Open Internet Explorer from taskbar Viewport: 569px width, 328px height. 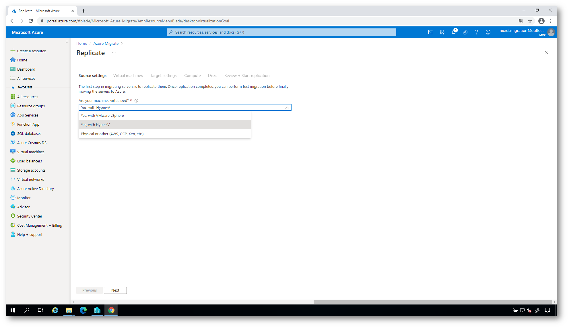coord(55,310)
